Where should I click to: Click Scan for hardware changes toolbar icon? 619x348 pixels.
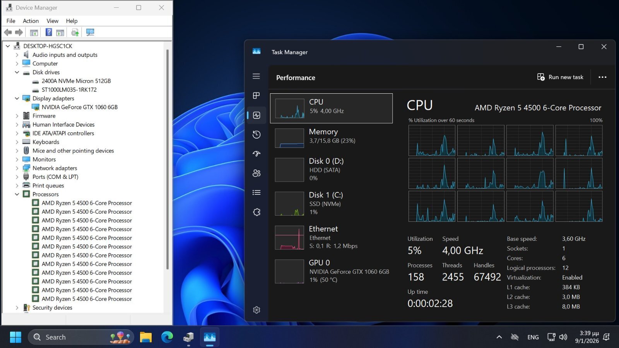(x=90, y=33)
